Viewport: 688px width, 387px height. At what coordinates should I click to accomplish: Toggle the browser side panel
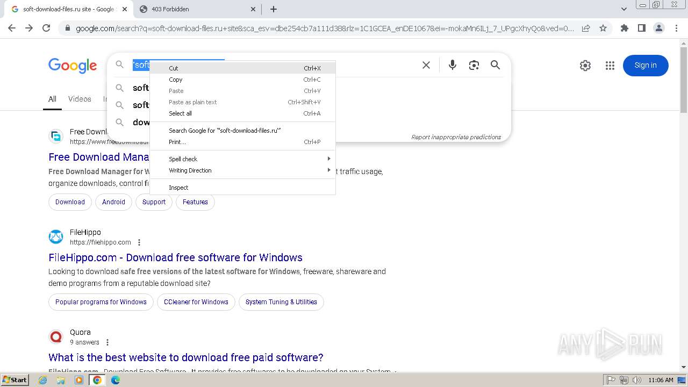tap(642, 28)
